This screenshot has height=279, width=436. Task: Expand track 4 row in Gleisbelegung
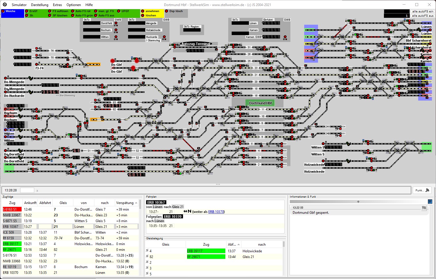147,251
